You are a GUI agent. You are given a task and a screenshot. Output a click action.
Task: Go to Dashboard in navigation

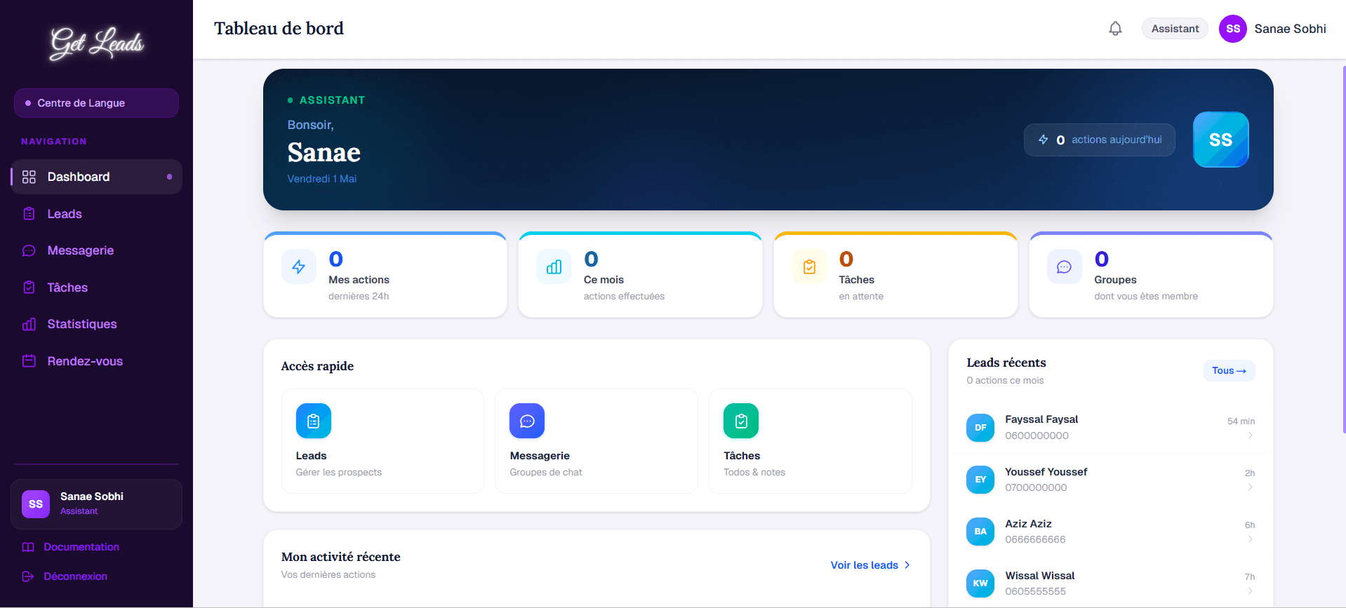click(96, 177)
